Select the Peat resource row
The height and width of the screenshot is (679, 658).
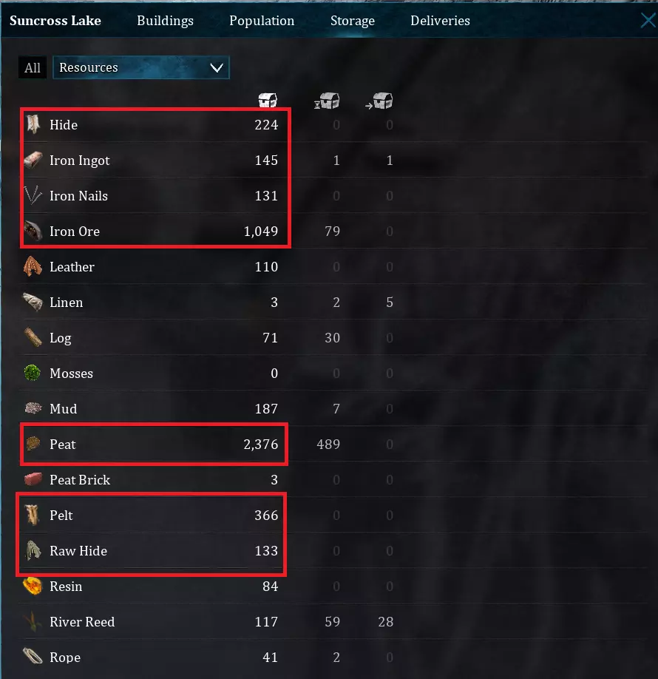tap(154, 445)
